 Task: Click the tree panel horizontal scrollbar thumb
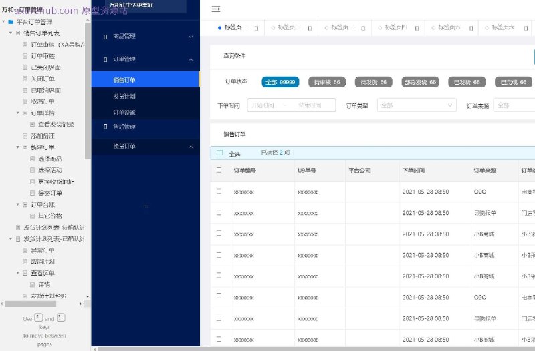click(x=30, y=304)
